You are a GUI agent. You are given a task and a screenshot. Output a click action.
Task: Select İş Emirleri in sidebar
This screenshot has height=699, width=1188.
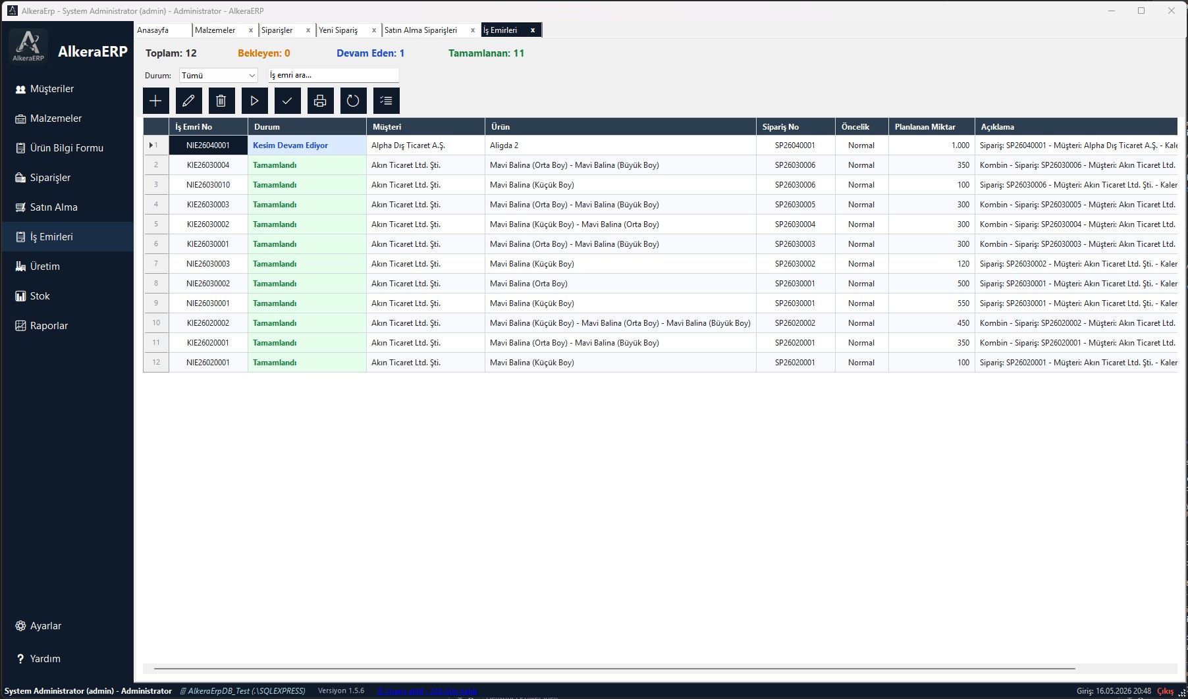pos(67,237)
